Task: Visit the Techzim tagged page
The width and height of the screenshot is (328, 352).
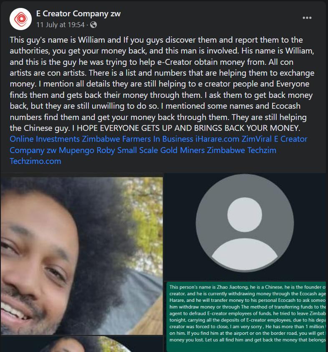Action: click(x=262, y=150)
